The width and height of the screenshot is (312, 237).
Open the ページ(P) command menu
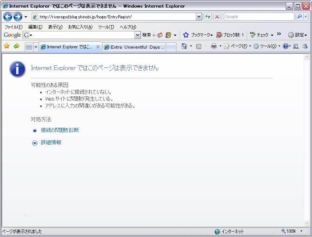pyautogui.click(x=237, y=46)
